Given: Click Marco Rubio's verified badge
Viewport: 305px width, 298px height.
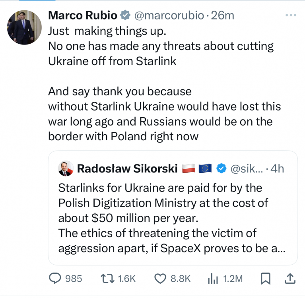Looking at the screenshot, I should point(126,16).
